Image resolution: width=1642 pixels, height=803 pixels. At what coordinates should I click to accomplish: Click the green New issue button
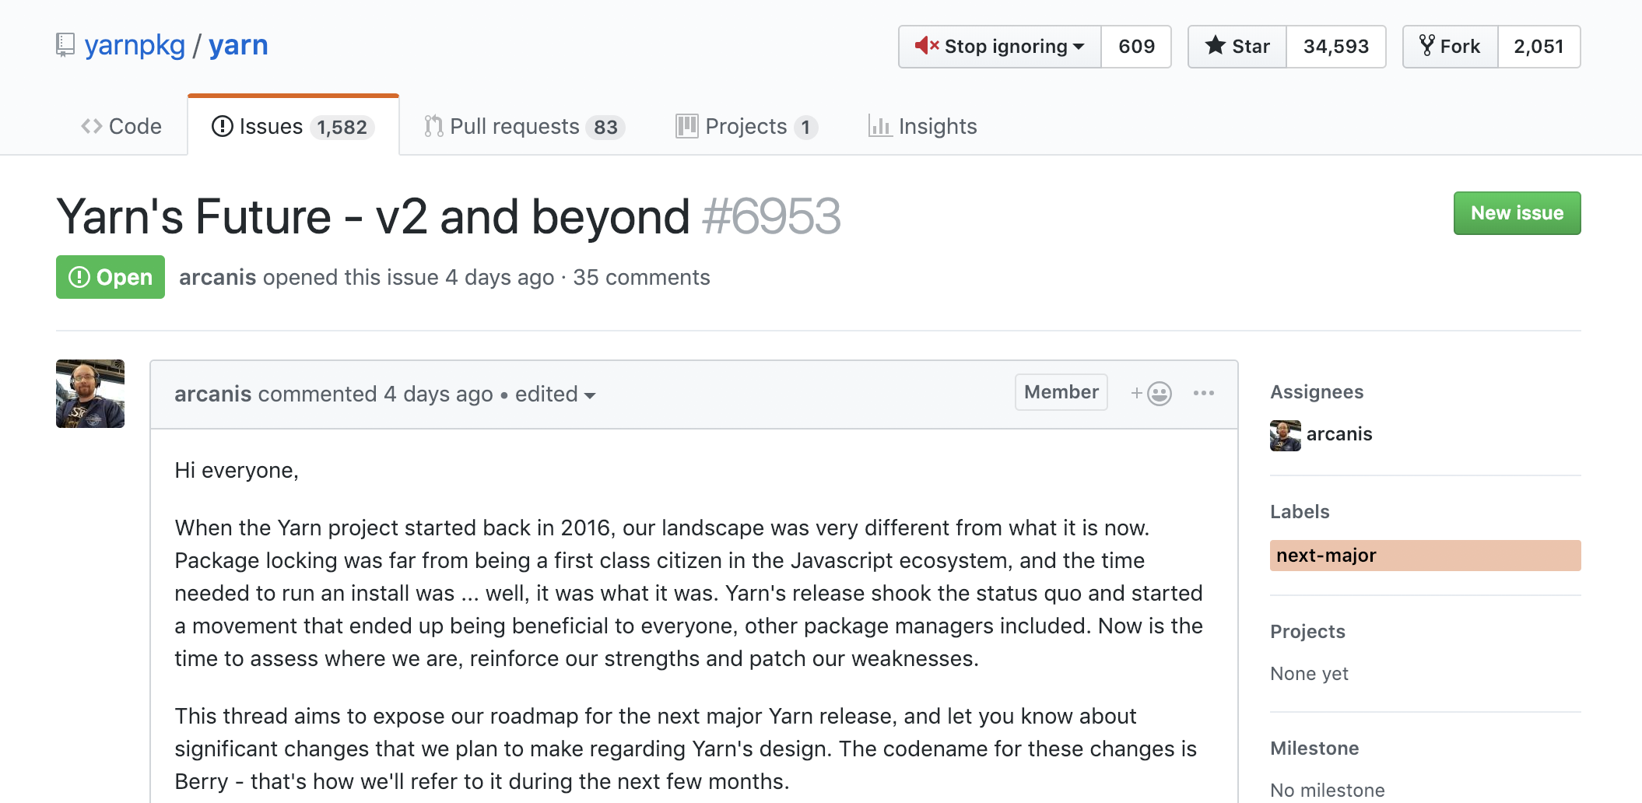[x=1517, y=213]
